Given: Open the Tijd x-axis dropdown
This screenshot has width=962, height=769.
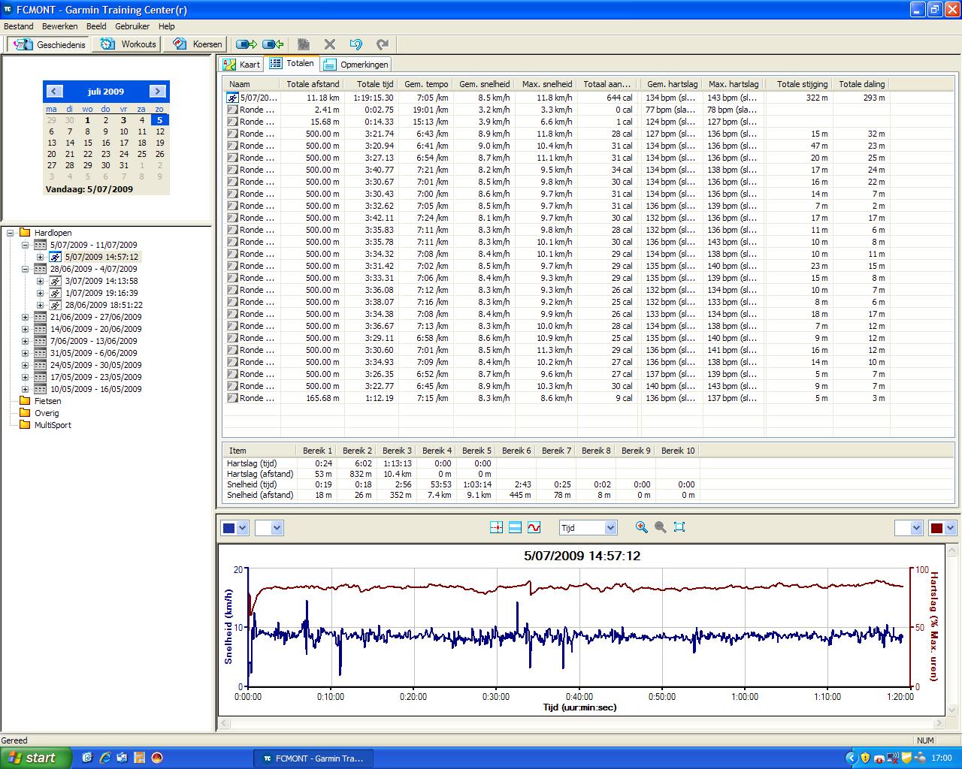Looking at the screenshot, I should [x=588, y=528].
